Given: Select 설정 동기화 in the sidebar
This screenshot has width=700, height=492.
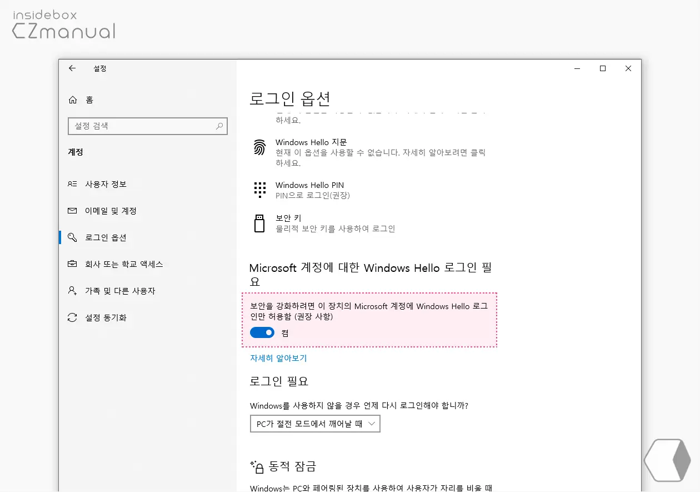Looking at the screenshot, I should coord(106,317).
